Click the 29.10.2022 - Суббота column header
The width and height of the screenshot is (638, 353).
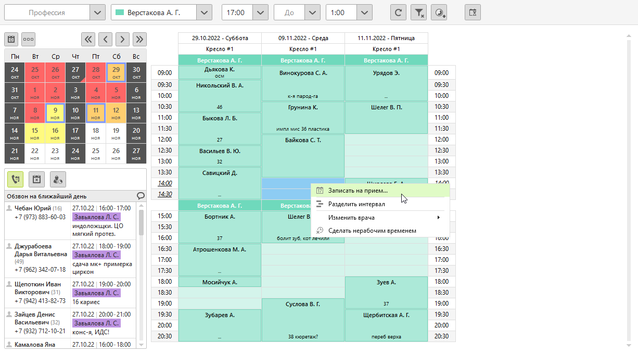pyautogui.click(x=220, y=38)
